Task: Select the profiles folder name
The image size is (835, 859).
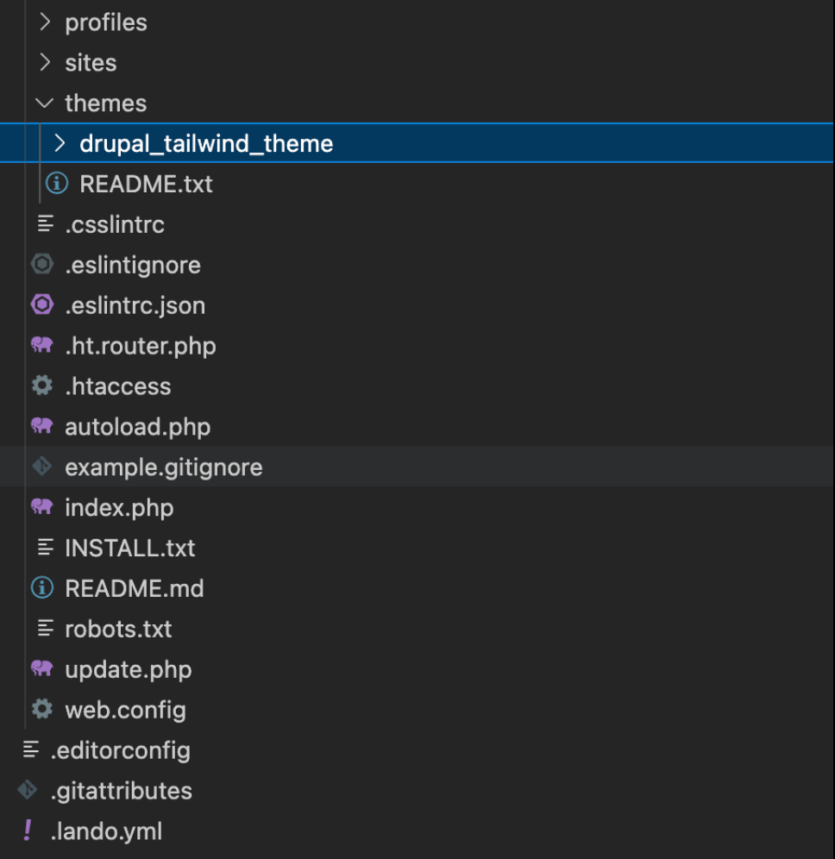Action: [106, 22]
